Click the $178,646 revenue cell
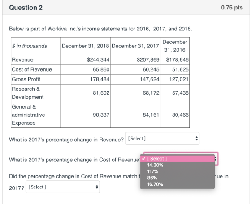Viewport: 251px width, 204px height. [x=175, y=60]
